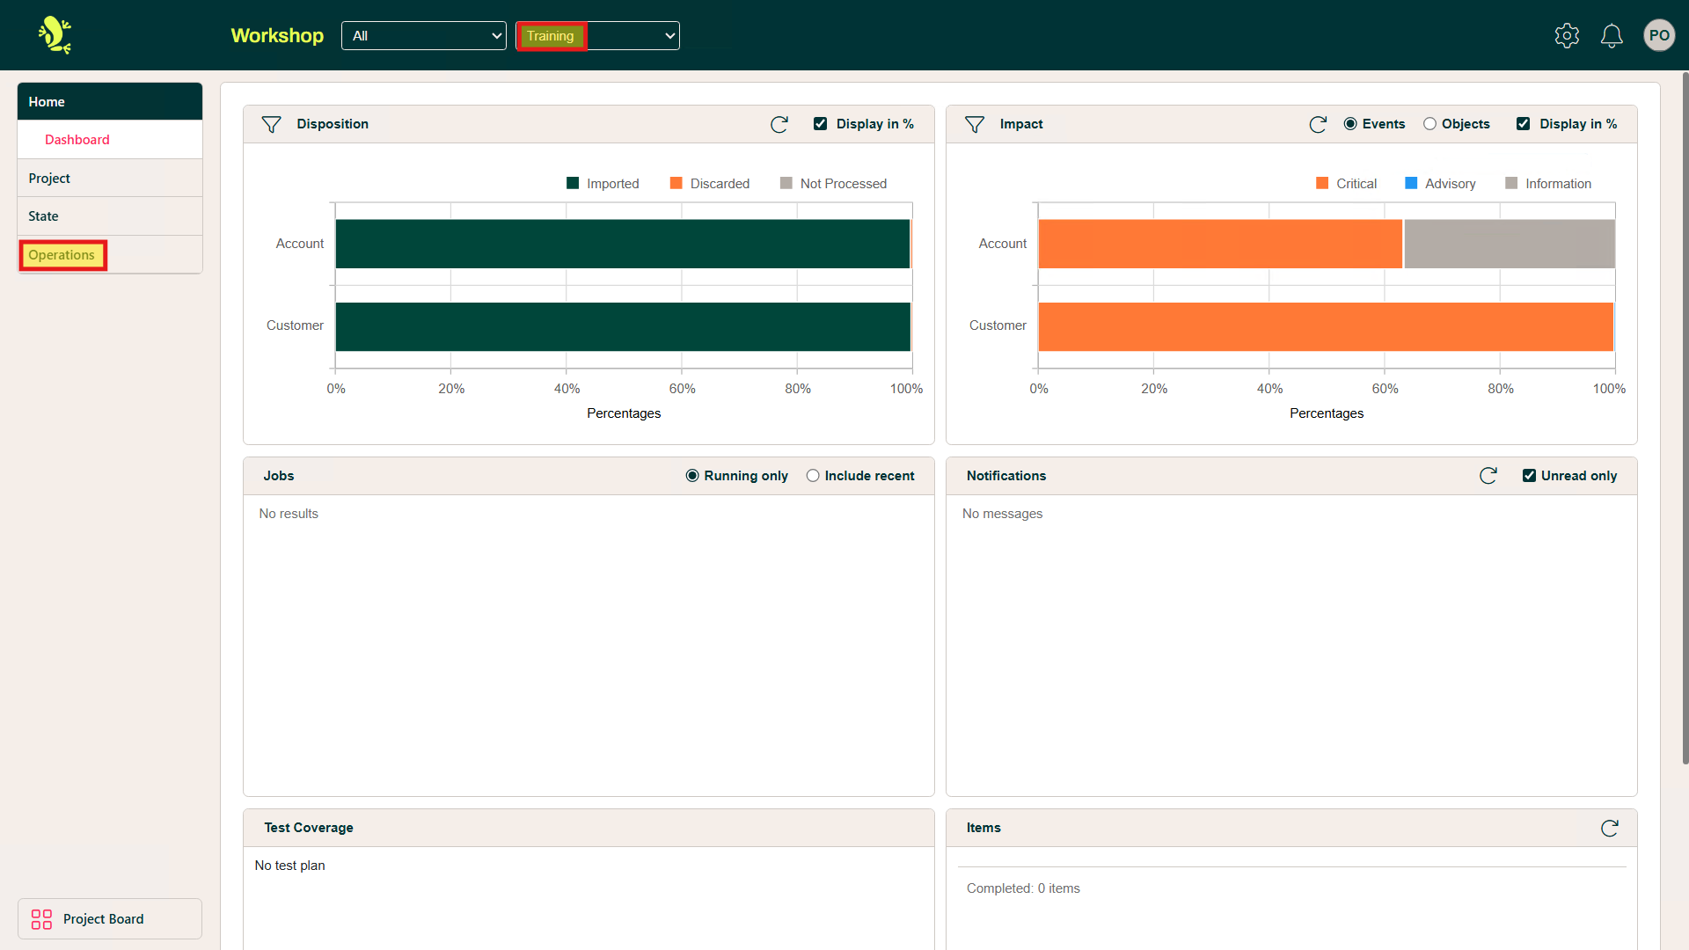Open the PO user avatar menu
This screenshot has height=950, width=1689.
(1658, 35)
